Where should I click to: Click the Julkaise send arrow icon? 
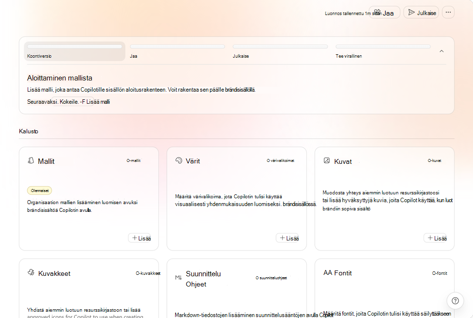click(411, 12)
